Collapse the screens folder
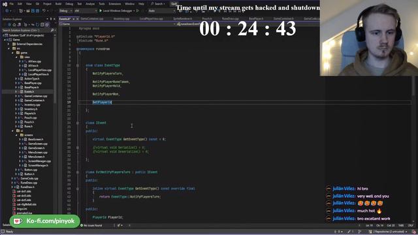 (16, 135)
